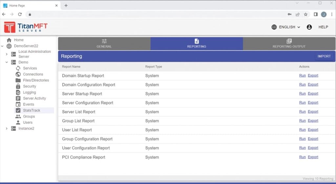This screenshot has width=336, height=184.
Task: Click the Security padlock icon
Action: (x=18, y=86)
